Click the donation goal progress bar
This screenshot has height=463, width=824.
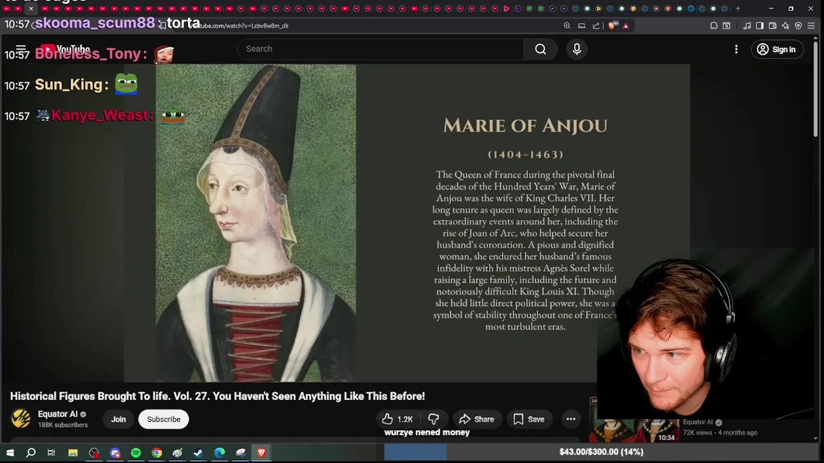[x=601, y=452]
